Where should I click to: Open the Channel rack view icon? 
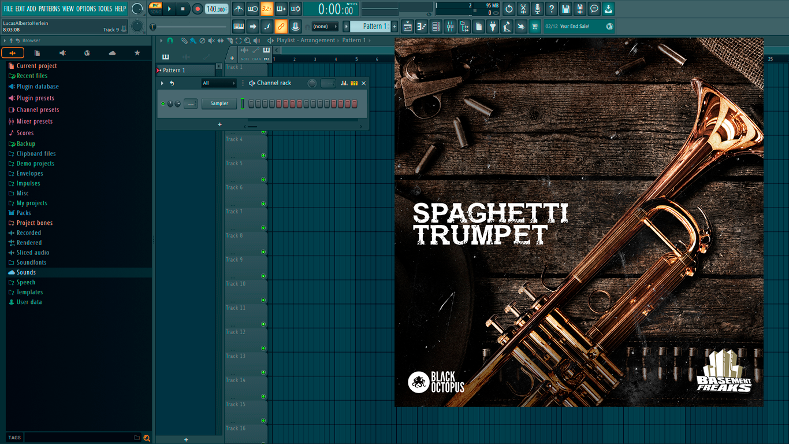(x=436, y=26)
